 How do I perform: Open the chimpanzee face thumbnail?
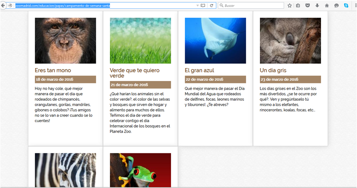tap(65, 41)
